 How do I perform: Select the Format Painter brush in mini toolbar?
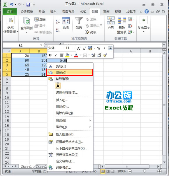pos(105,55)
